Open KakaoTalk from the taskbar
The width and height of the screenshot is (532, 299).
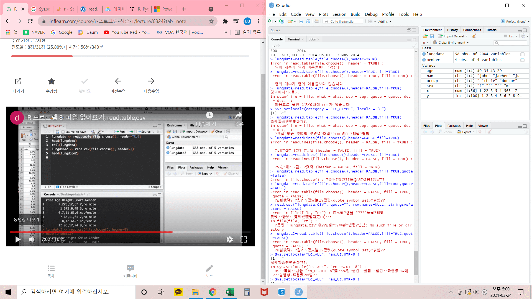178,292
